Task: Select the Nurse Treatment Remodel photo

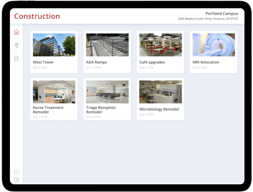Action: (x=54, y=92)
